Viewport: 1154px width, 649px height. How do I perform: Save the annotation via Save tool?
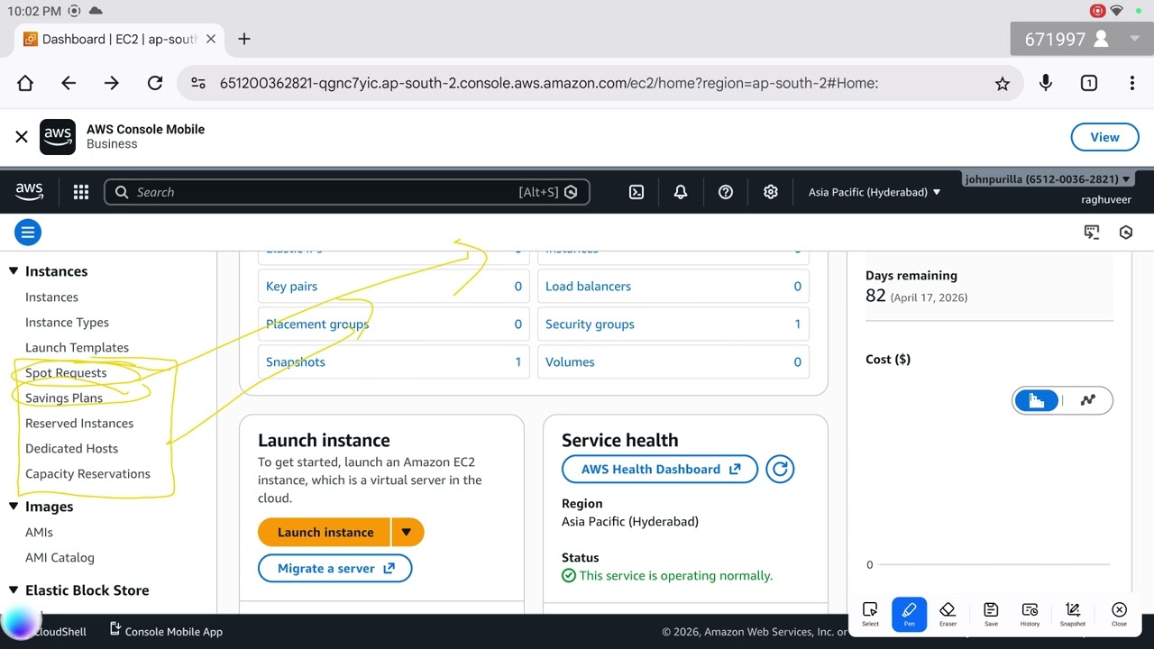click(991, 614)
